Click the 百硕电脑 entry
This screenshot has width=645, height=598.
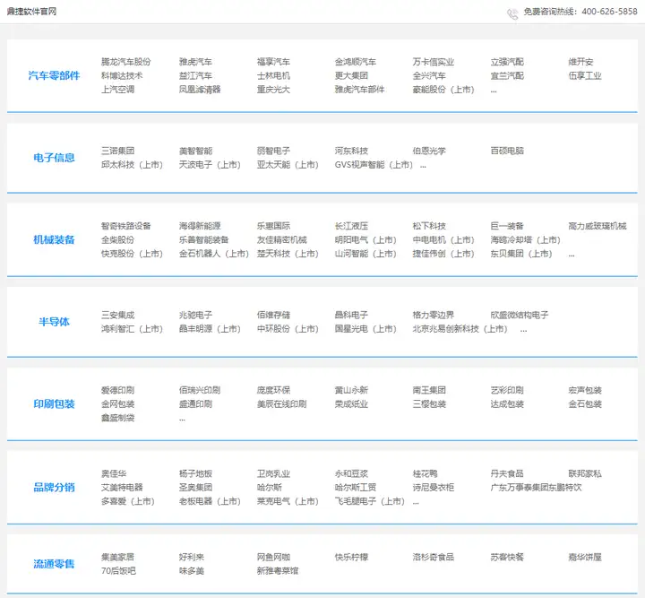(x=507, y=151)
